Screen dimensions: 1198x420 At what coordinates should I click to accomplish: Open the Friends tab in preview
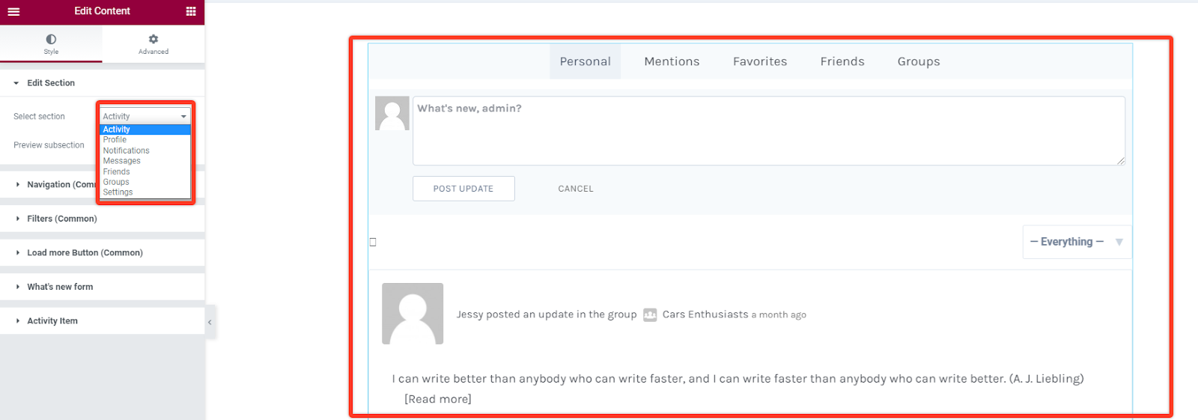842,61
